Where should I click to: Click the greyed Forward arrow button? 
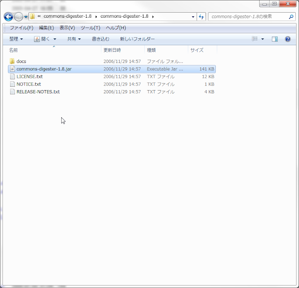19,17
